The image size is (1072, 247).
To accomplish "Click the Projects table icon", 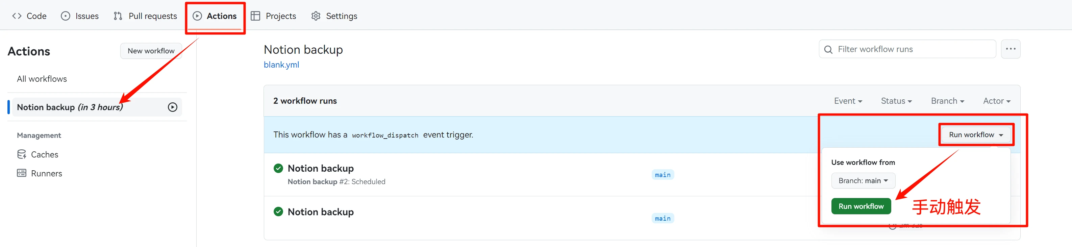I will (x=255, y=16).
